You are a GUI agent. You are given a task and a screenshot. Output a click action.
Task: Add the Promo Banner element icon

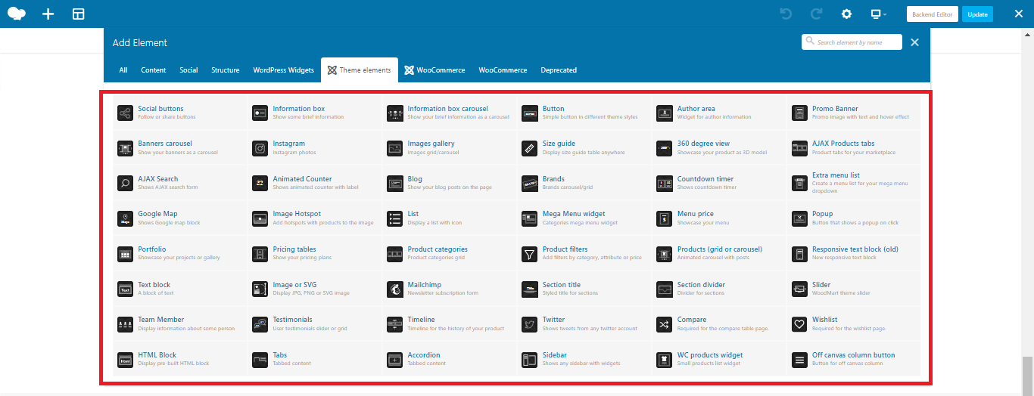(799, 113)
